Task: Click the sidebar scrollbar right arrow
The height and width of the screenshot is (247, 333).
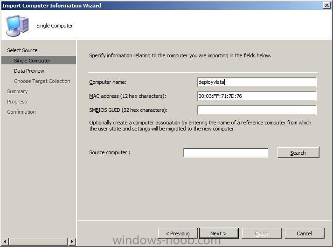Action: tap(72, 241)
